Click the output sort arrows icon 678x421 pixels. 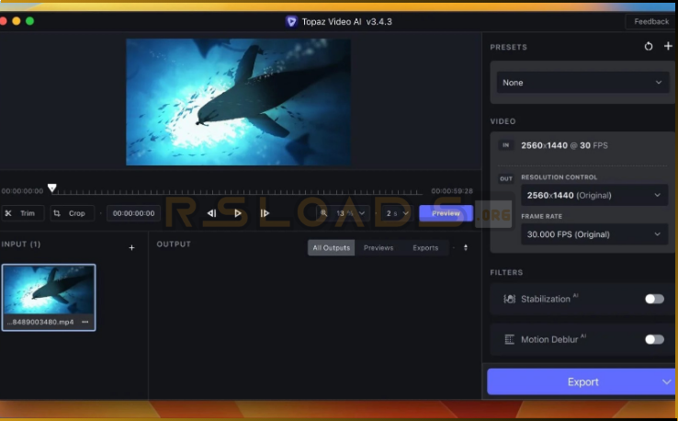(x=465, y=247)
